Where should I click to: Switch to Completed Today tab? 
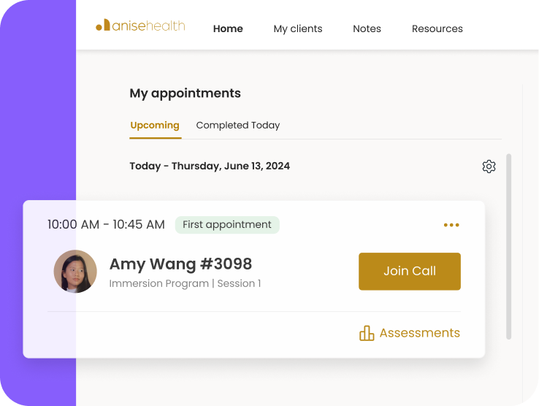[238, 125]
